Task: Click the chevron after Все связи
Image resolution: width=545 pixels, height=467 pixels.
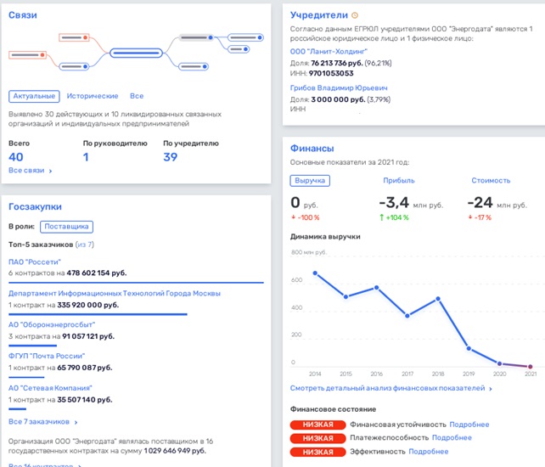Action: point(50,171)
